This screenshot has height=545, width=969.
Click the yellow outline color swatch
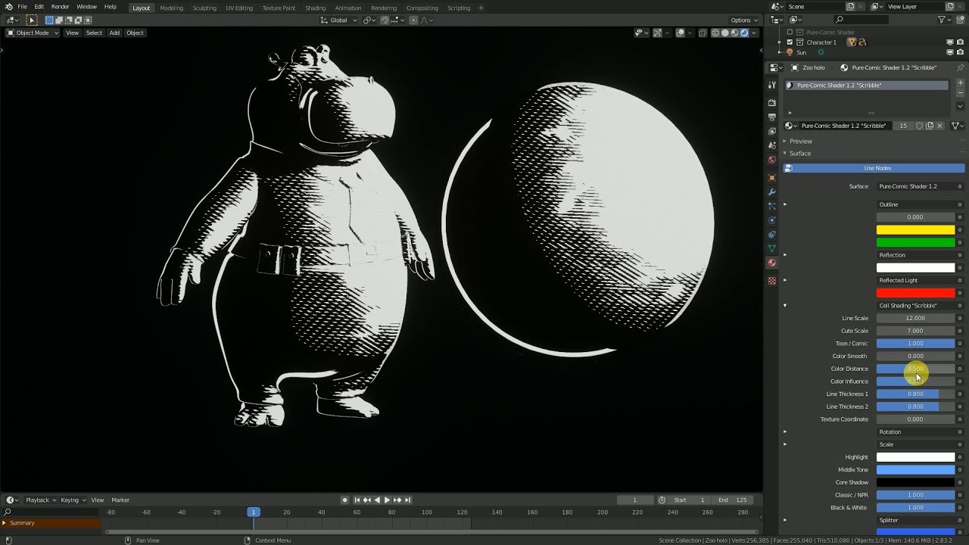(916, 229)
